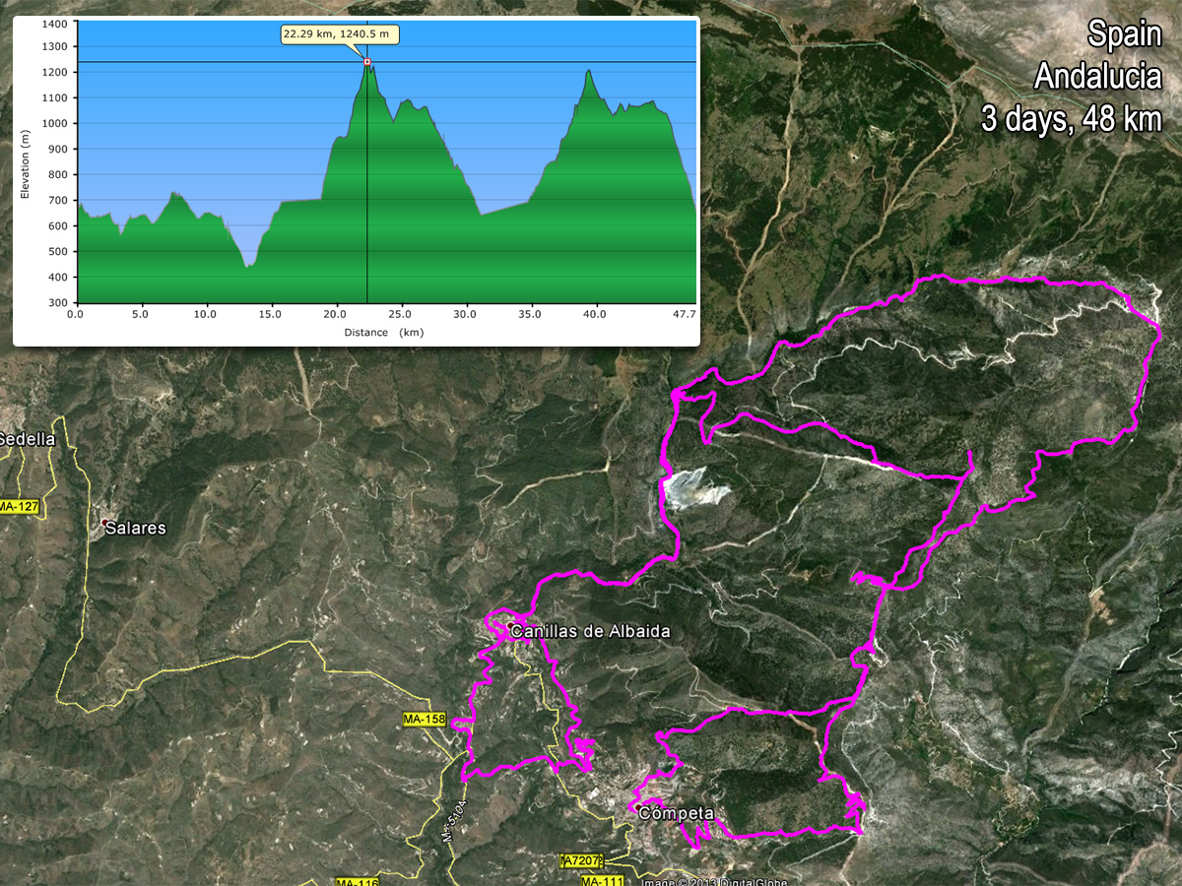1182x886 pixels.
Task: Click the Andalucia title text
Action: (1098, 76)
